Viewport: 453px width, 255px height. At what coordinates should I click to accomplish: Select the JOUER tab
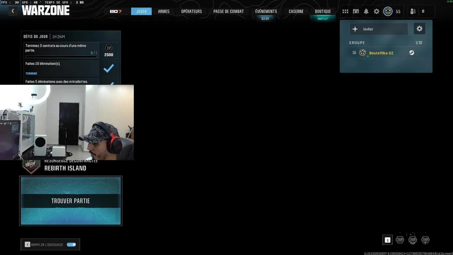point(141,11)
